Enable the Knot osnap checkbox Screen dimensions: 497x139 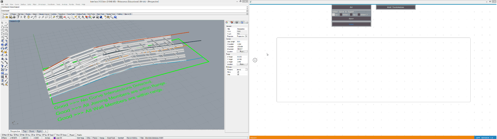click(x=55, y=135)
